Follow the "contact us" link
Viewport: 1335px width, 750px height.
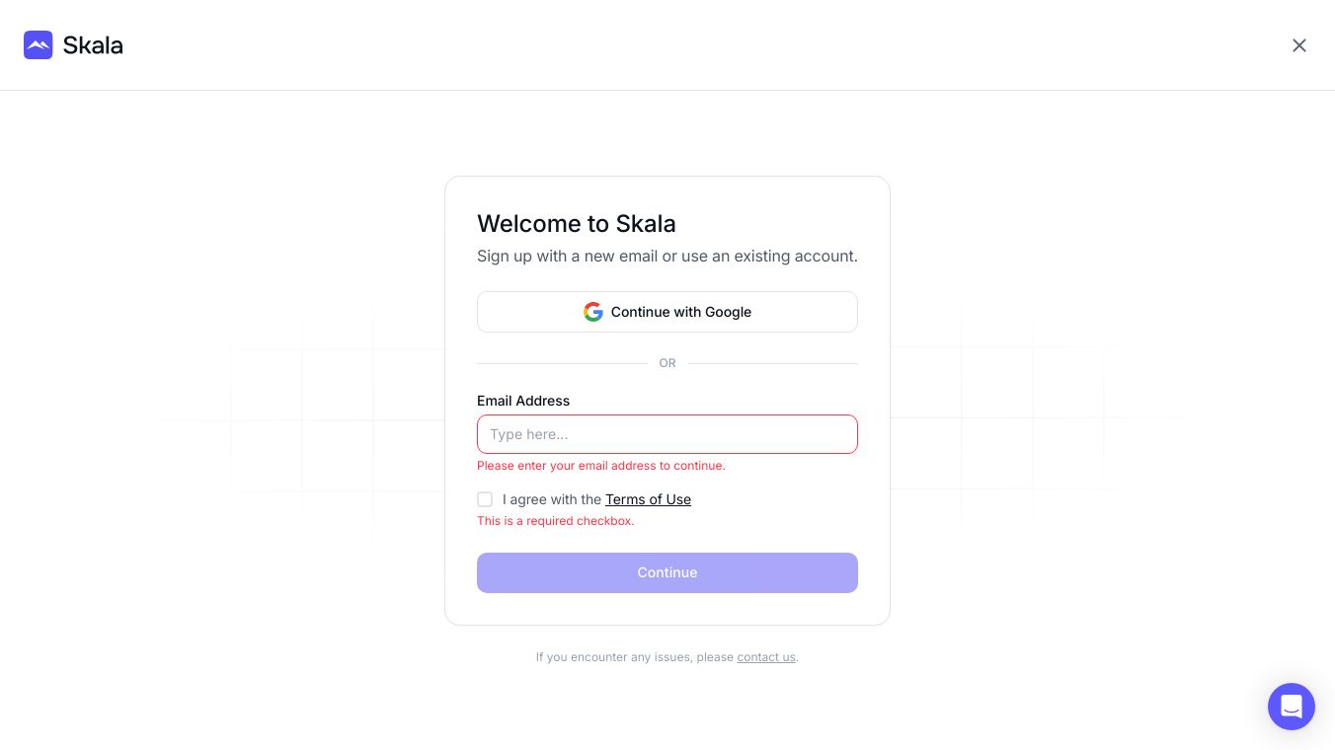(765, 657)
